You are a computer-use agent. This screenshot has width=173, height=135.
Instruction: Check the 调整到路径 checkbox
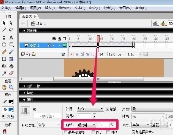click(x=65, y=132)
